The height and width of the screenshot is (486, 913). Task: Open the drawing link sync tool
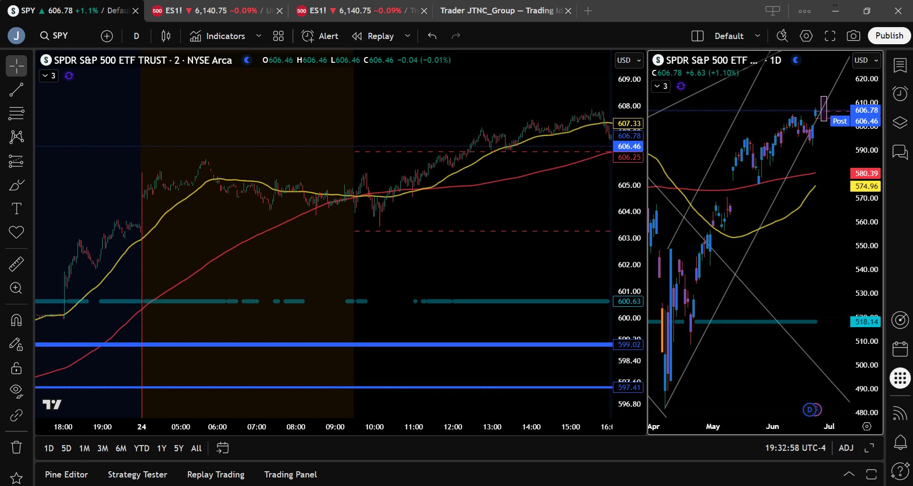point(16,416)
